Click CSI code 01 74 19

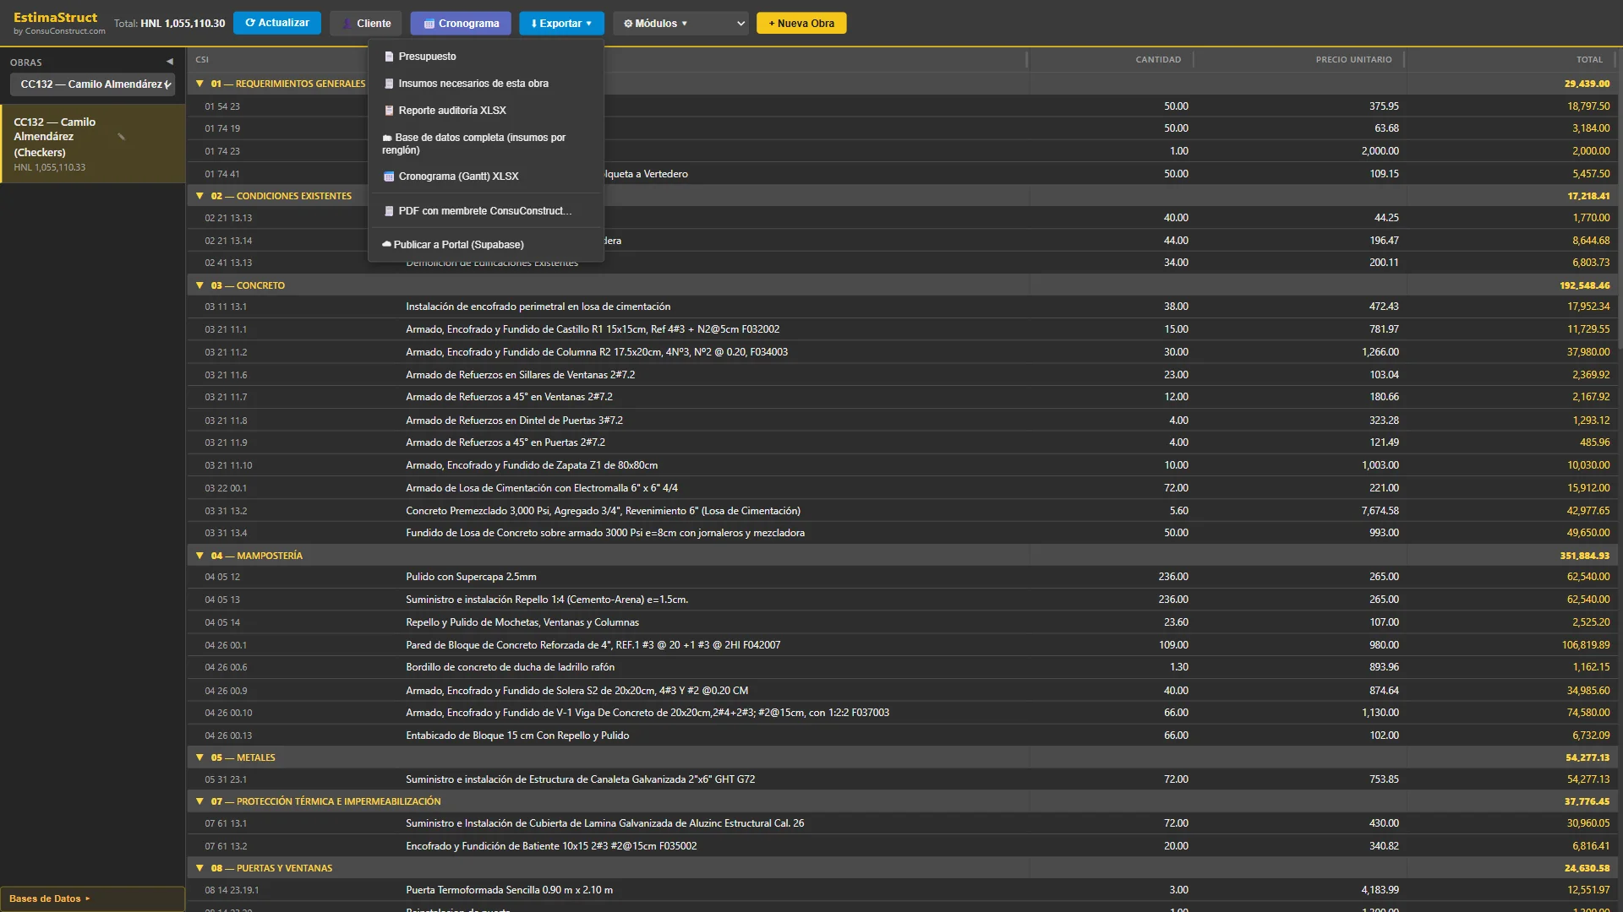pos(222,128)
